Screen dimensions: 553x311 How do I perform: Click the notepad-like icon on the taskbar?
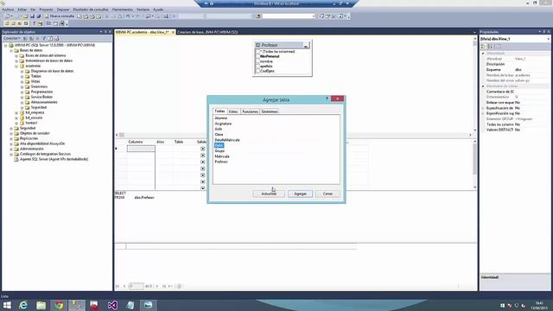(130, 305)
